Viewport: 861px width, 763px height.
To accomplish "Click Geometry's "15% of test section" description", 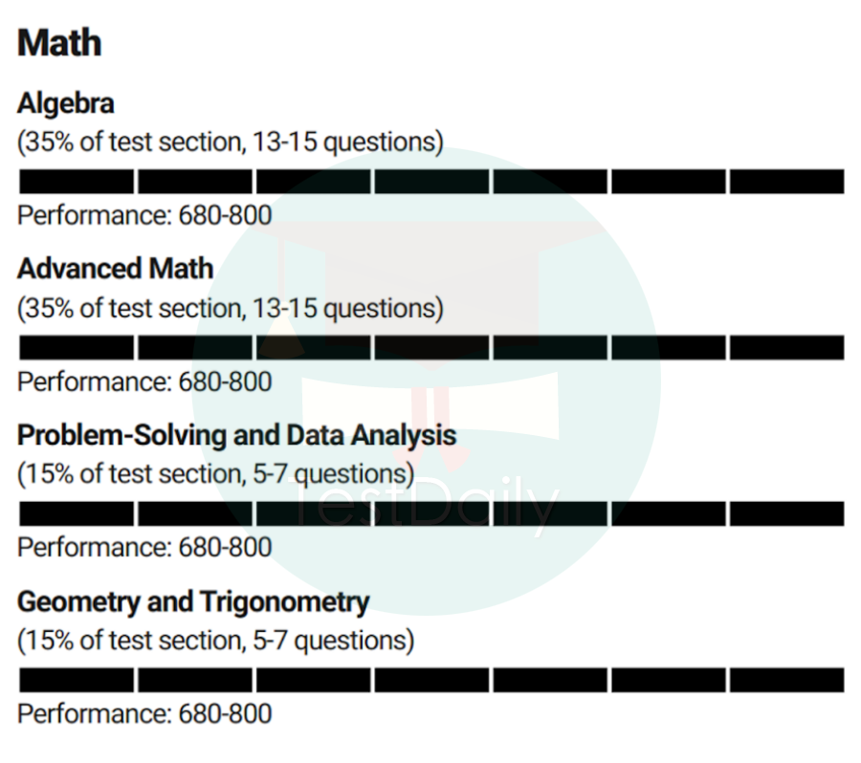I will pyautogui.click(x=215, y=640).
